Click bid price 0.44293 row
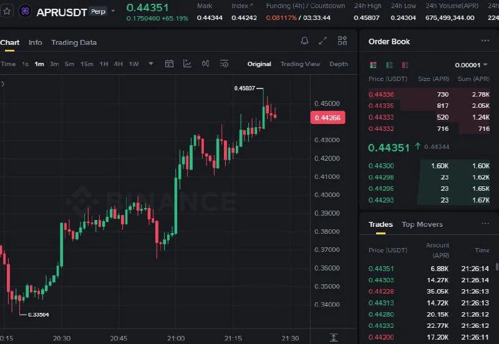The width and height of the screenshot is (499, 344). point(429,200)
